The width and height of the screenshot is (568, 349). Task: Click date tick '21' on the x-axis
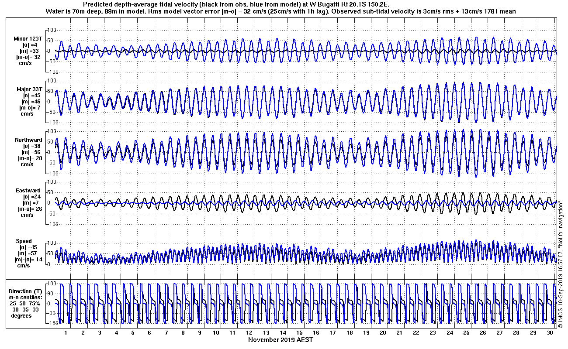[x=399, y=332]
